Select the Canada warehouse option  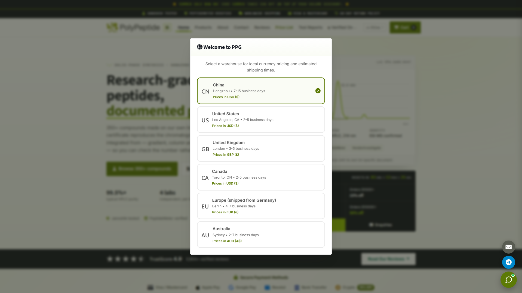coord(261,177)
